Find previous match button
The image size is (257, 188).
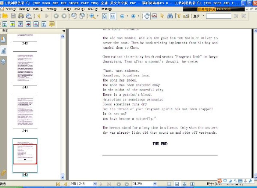(236, 16)
